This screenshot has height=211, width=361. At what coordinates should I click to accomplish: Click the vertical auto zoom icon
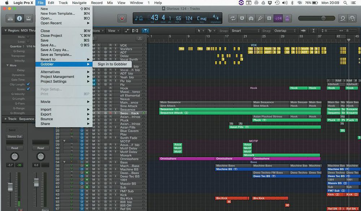(313, 31)
